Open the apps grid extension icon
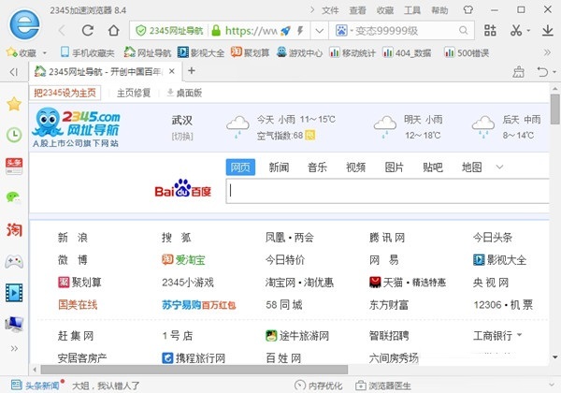This screenshot has width=561, height=393. 490,31
